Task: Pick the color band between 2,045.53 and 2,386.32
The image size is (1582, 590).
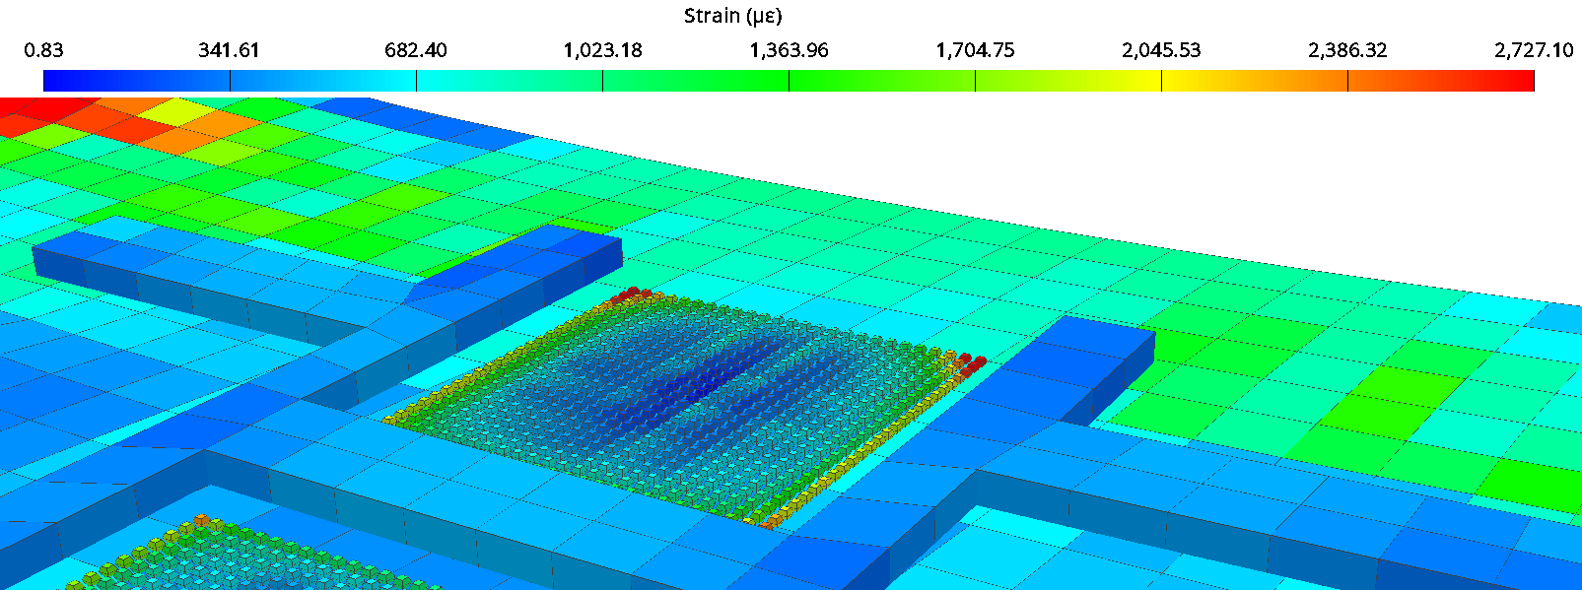Action: tap(1255, 81)
